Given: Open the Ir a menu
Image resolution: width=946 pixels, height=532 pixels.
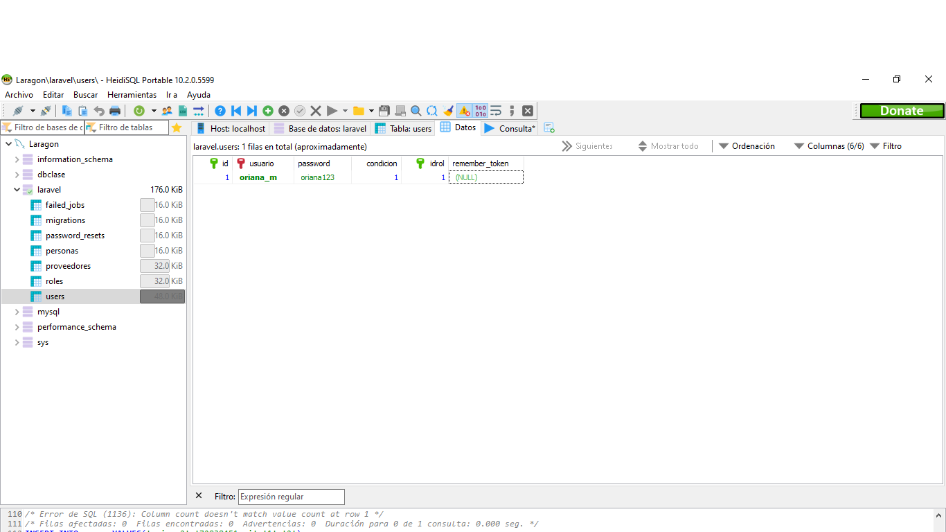Looking at the screenshot, I should [172, 95].
